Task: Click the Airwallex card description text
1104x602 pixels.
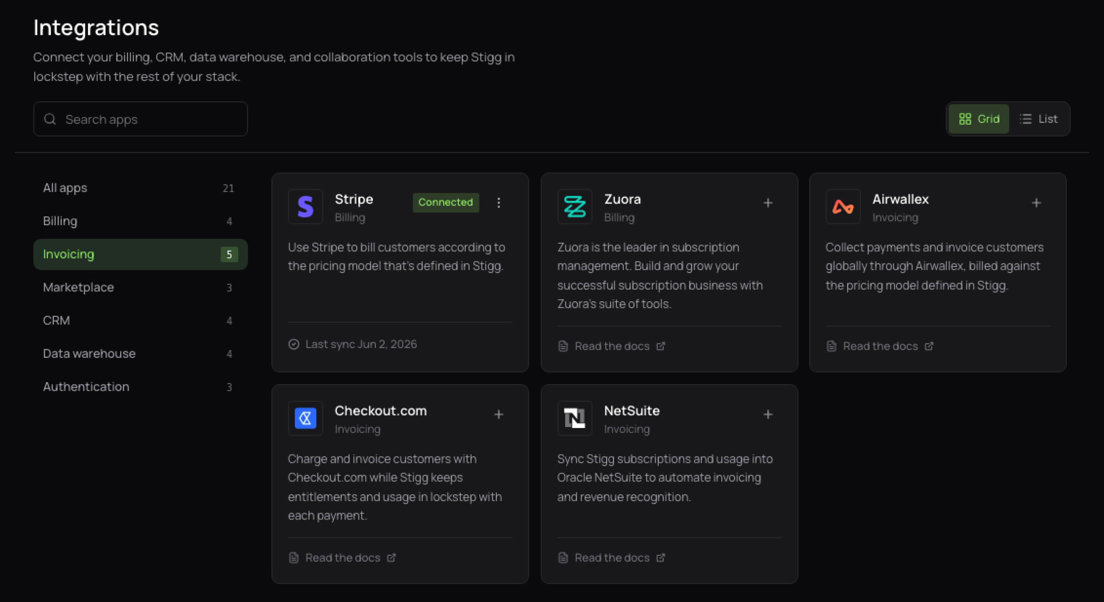Action: [x=935, y=266]
